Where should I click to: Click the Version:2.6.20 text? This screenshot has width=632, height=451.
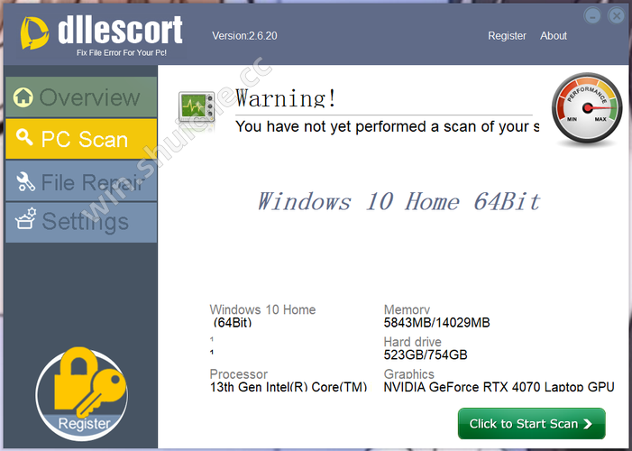pyautogui.click(x=244, y=36)
